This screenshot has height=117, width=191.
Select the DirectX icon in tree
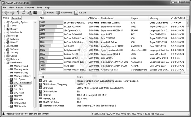pyautogui.click(x=8, y=43)
